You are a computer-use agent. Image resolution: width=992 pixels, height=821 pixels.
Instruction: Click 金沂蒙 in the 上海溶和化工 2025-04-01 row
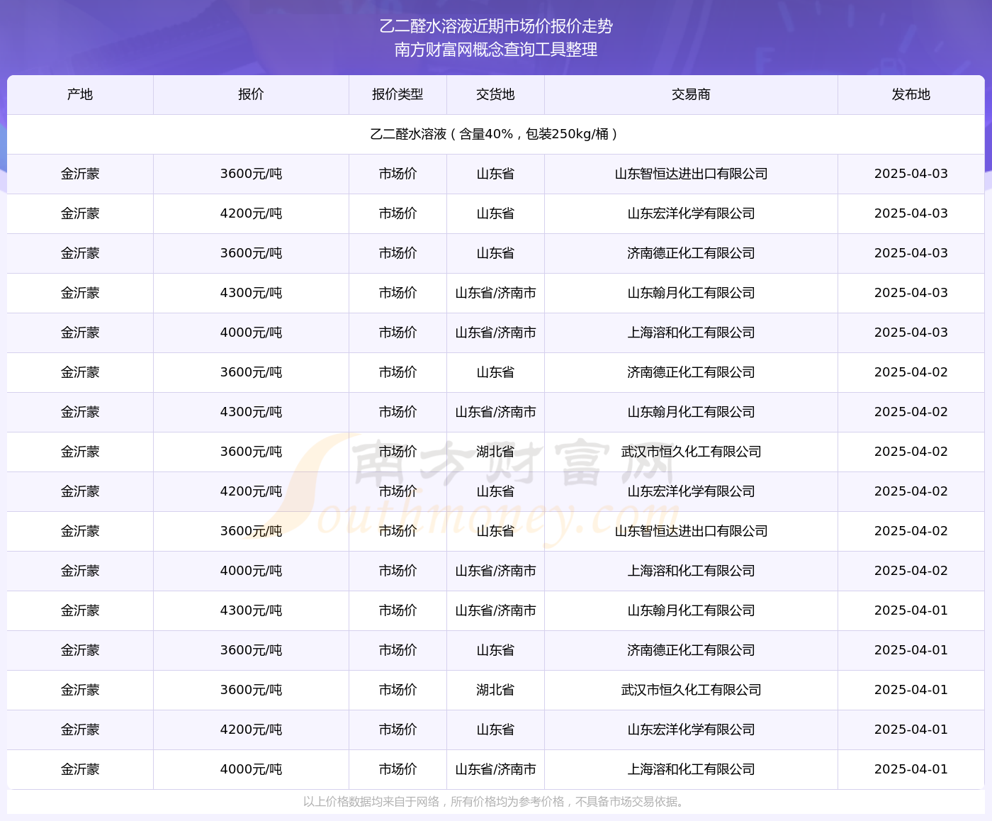[x=80, y=769]
